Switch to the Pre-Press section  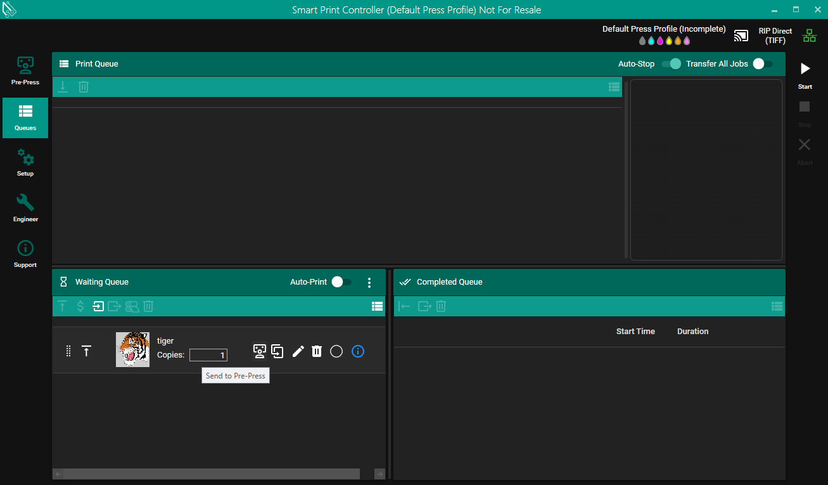(25, 71)
